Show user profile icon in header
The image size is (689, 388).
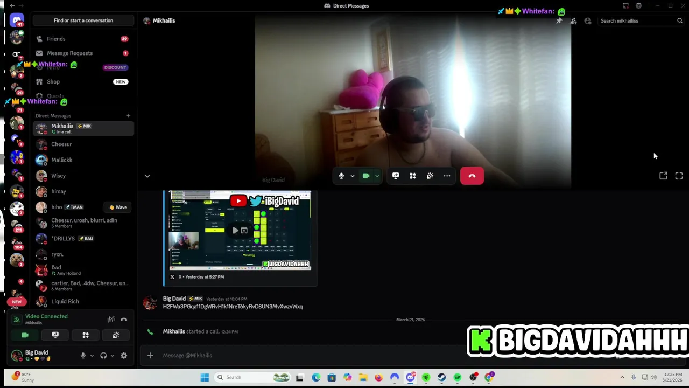pyautogui.click(x=588, y=20)
